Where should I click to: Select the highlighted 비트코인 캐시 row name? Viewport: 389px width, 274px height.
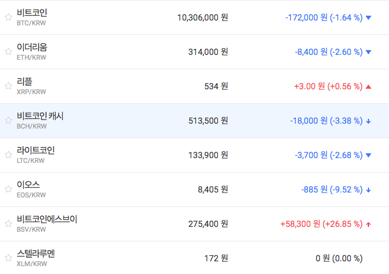pos(40,116)
